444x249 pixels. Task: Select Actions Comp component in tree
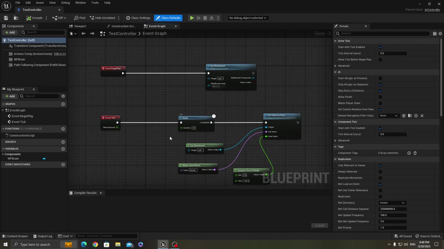coord(33,54)
